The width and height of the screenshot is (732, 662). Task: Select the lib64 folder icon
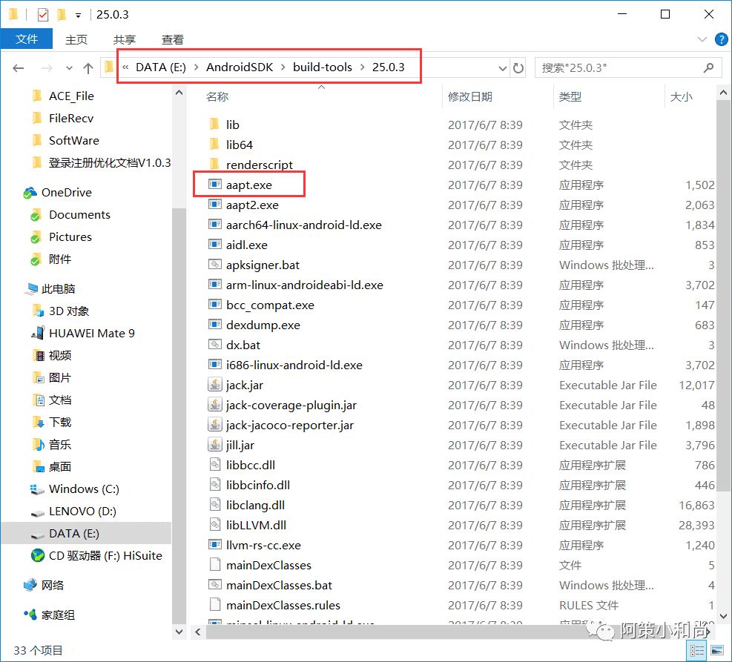point(215,144)
